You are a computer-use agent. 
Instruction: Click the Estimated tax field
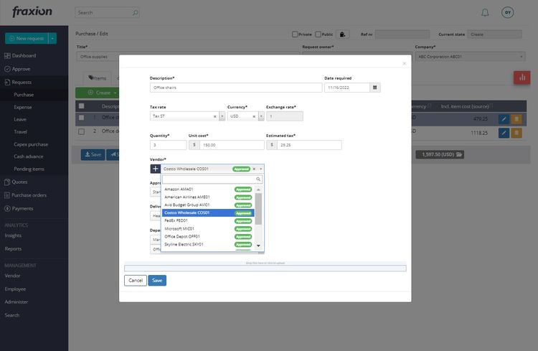pyautogui.click(x=309, y=145)
